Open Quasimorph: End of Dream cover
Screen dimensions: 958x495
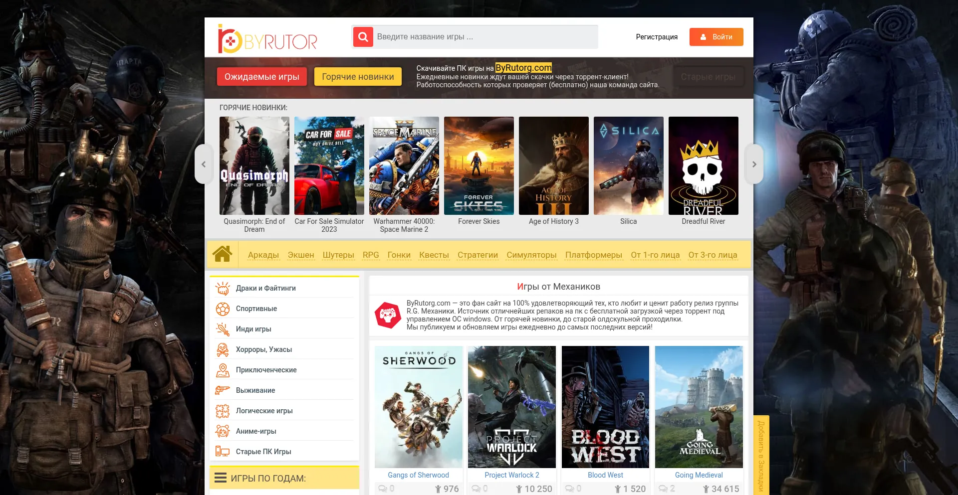[254, 165]
